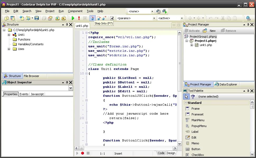Select Frame in Tool Palette
This screenshot has height=158, width=256.
[x=196, y=109]
